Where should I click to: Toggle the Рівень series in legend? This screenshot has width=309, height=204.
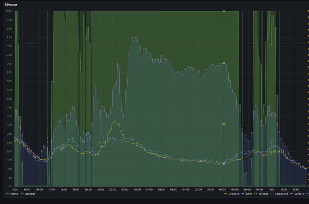[15, 194]
